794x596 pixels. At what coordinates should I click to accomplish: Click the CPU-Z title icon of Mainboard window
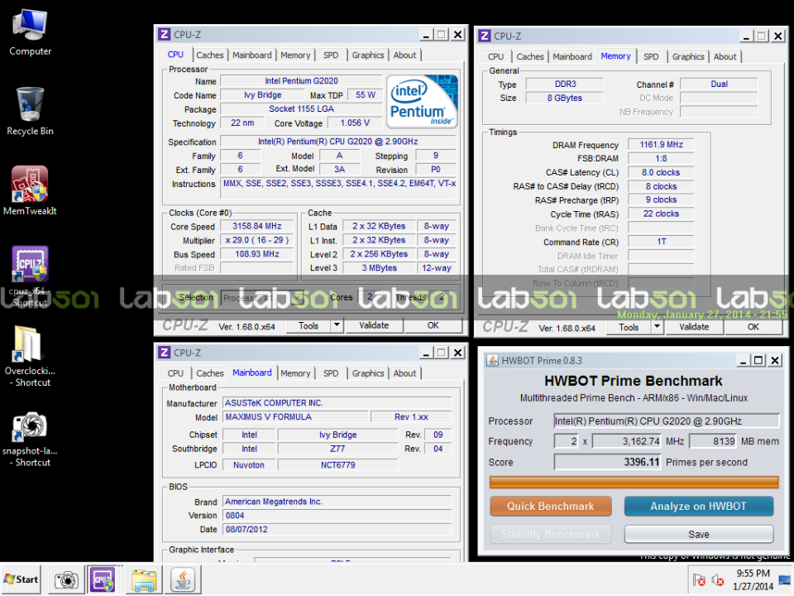(164, 353)
